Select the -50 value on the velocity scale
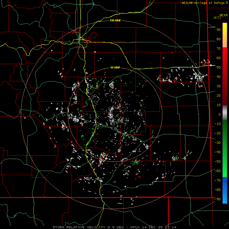The width and height of the screenshot is (229, 229). [218, 162]
